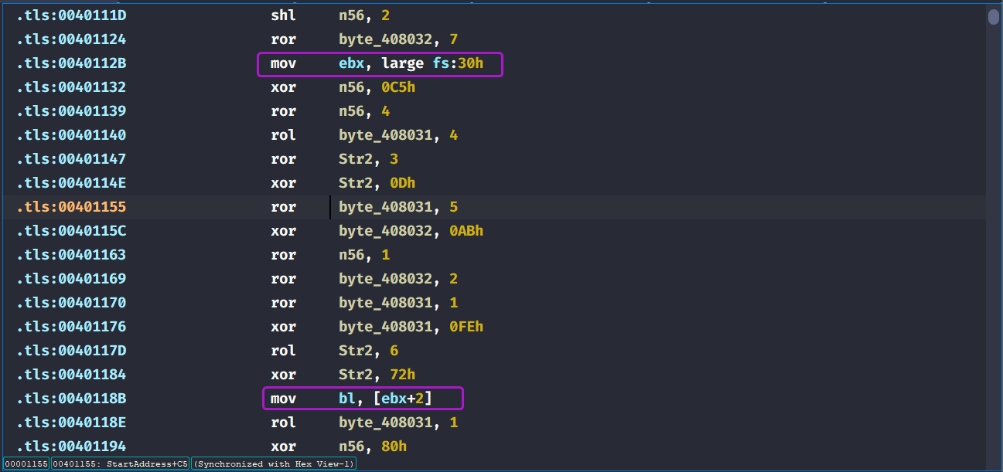
Task: Click address .tls:0040112B
Action: tap(71, 63)
